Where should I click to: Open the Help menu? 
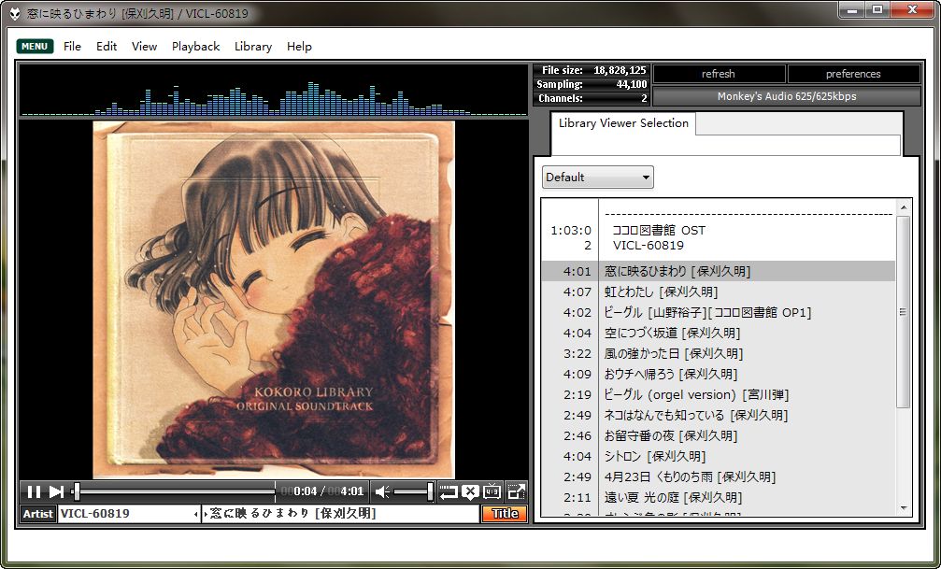click(x=299, y=46)
